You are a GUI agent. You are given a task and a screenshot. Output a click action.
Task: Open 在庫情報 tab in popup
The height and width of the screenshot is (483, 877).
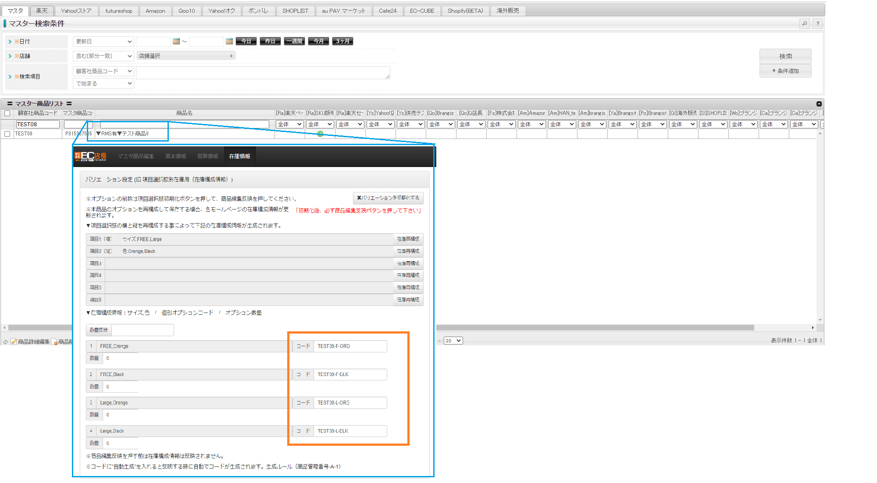pos(239,156)
